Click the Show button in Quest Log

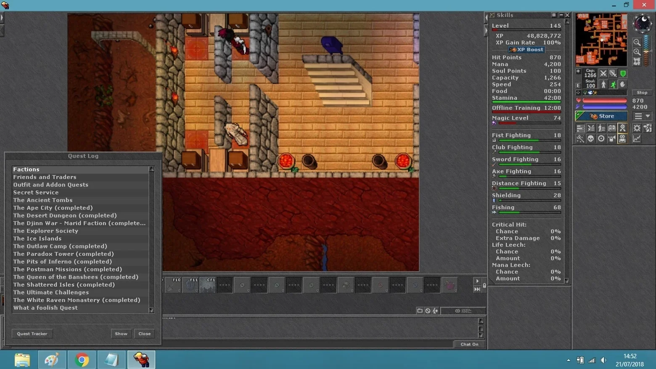121,334
